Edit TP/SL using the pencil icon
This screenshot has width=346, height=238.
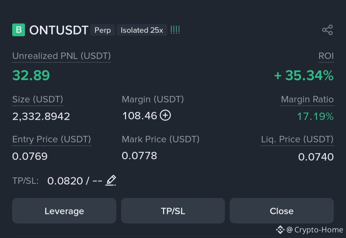110,180
